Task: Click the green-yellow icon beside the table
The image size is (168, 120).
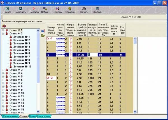Action: (x=43, y=36)
